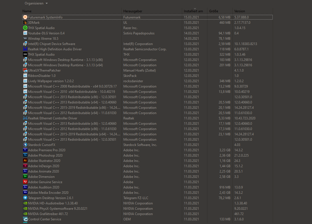
Task: Select Visual C++ 2013 Redistributable (x86) 12.0.40660 name
Action: [x=72, y=124]
